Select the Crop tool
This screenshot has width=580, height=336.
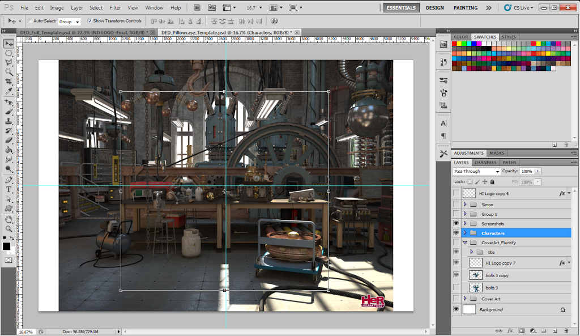(8, 82)
